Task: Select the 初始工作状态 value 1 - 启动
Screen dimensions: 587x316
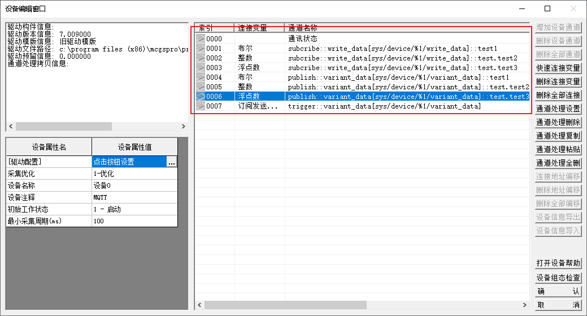Action: tap(135, 209)
